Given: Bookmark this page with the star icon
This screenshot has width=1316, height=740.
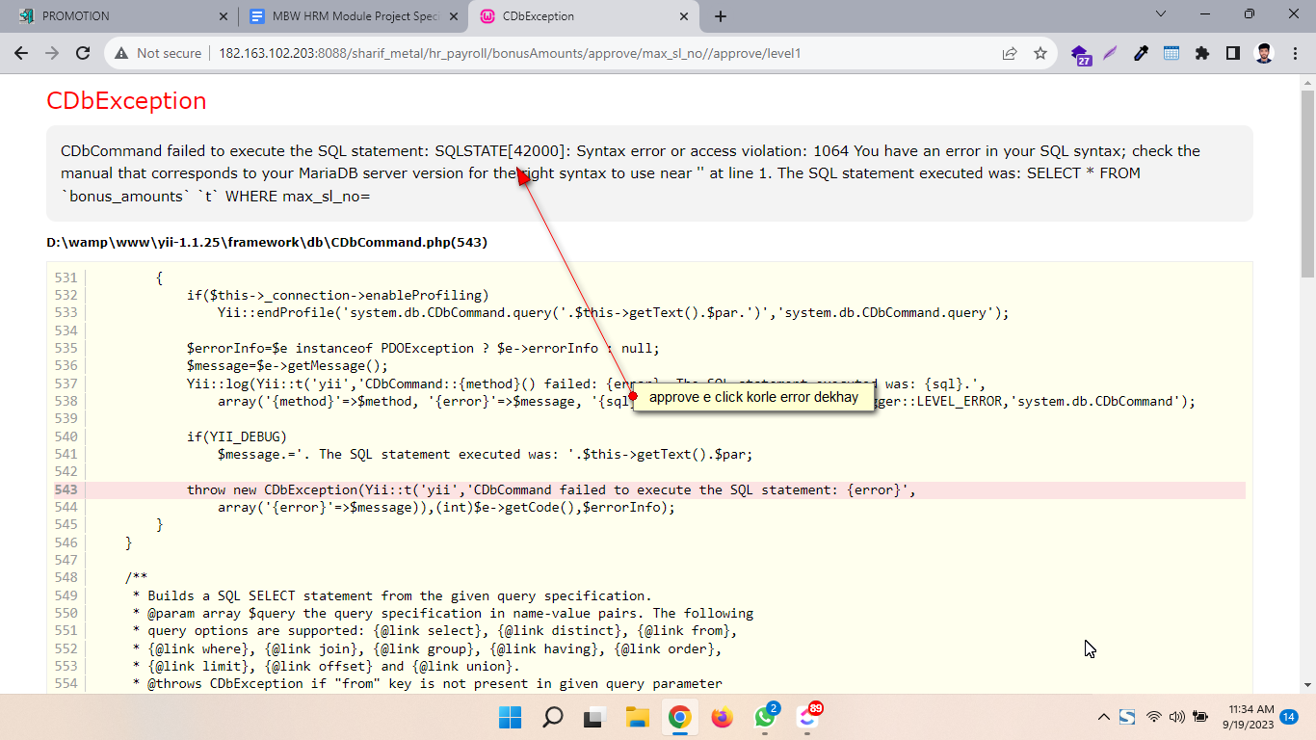Looking at the screenshot, I should tap(1040, 54).
